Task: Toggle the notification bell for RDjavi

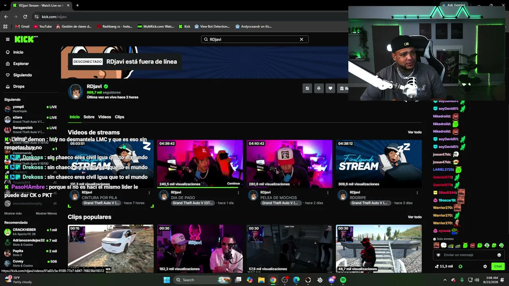Action: pos(319,89)
